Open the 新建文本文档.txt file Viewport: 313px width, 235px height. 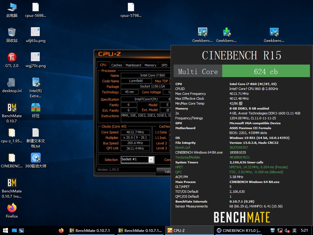pos(35,138)
